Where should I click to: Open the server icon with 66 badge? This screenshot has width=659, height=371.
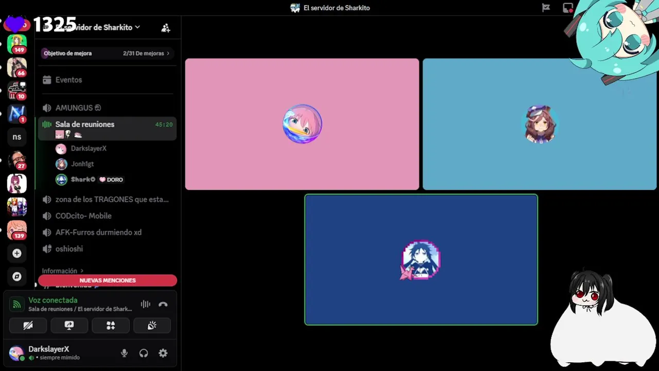point(17,67)
